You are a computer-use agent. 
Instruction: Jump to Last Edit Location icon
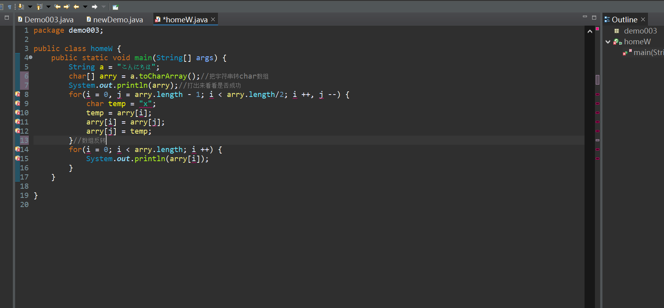point(57,7)
